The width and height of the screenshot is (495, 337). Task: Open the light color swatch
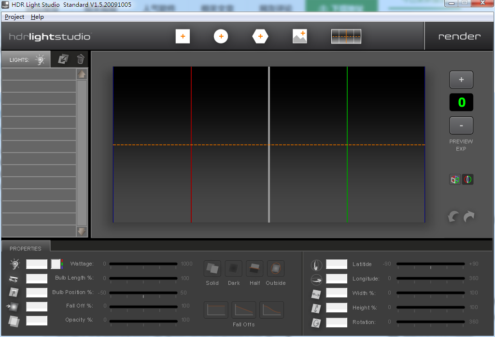pos(56,264)
